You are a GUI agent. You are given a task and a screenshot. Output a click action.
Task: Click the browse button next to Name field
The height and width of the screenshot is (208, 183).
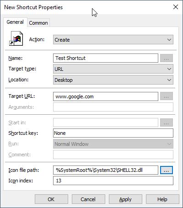pyautogui.click(x=167, y=58)
